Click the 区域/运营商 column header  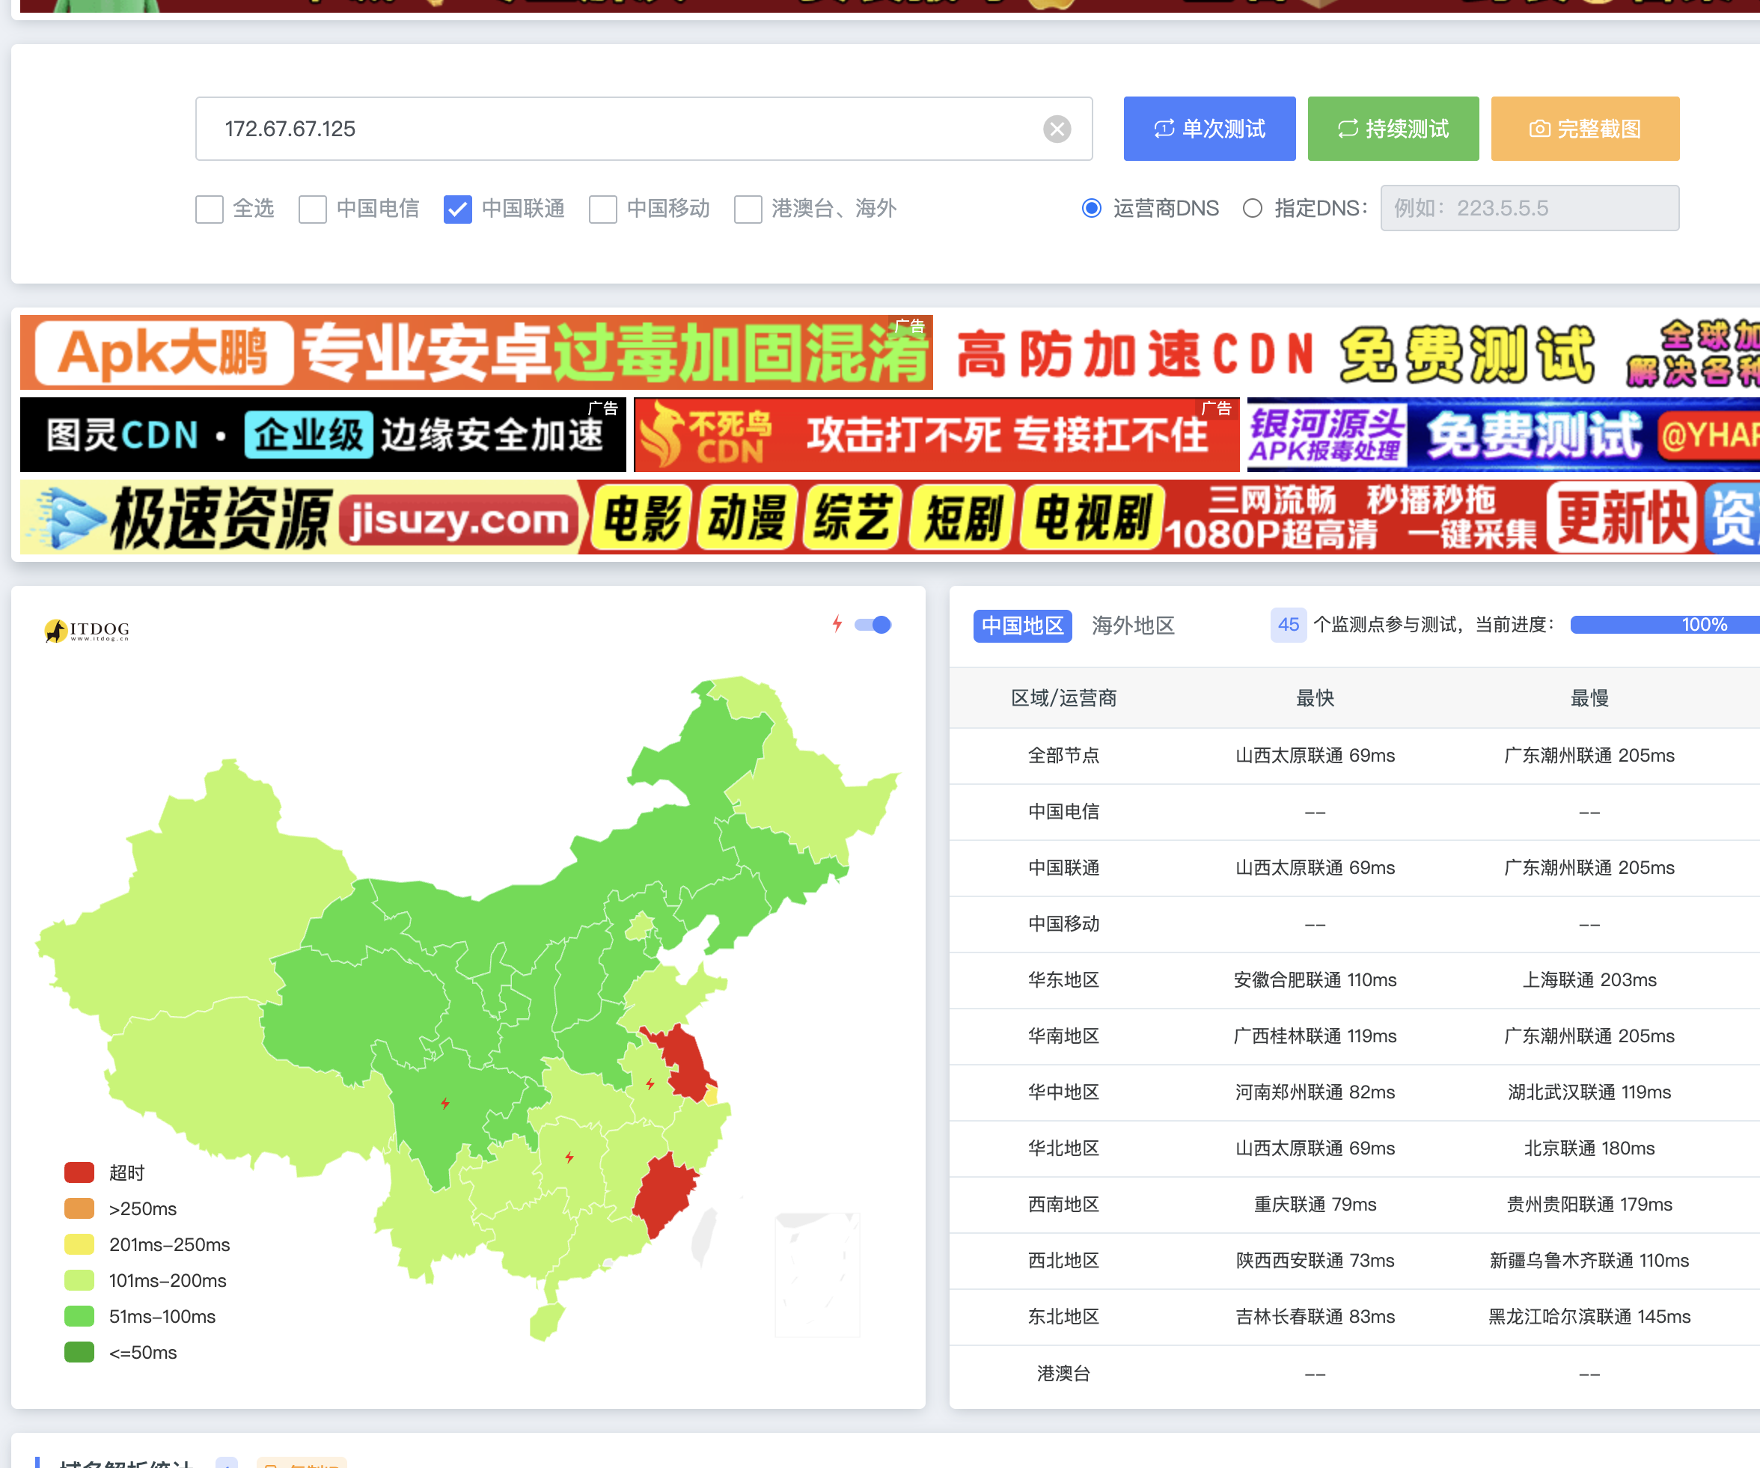point(1063,699)
